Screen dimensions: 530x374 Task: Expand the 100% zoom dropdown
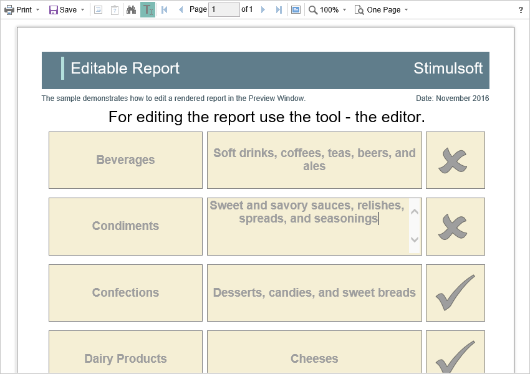point(328,10)
